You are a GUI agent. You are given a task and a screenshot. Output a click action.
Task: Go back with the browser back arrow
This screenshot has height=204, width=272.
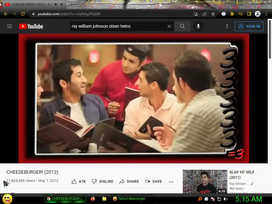coord(6,14)
